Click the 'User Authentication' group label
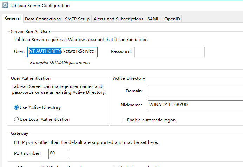Viewport: 243px width, 167px height. click(31, 78)
